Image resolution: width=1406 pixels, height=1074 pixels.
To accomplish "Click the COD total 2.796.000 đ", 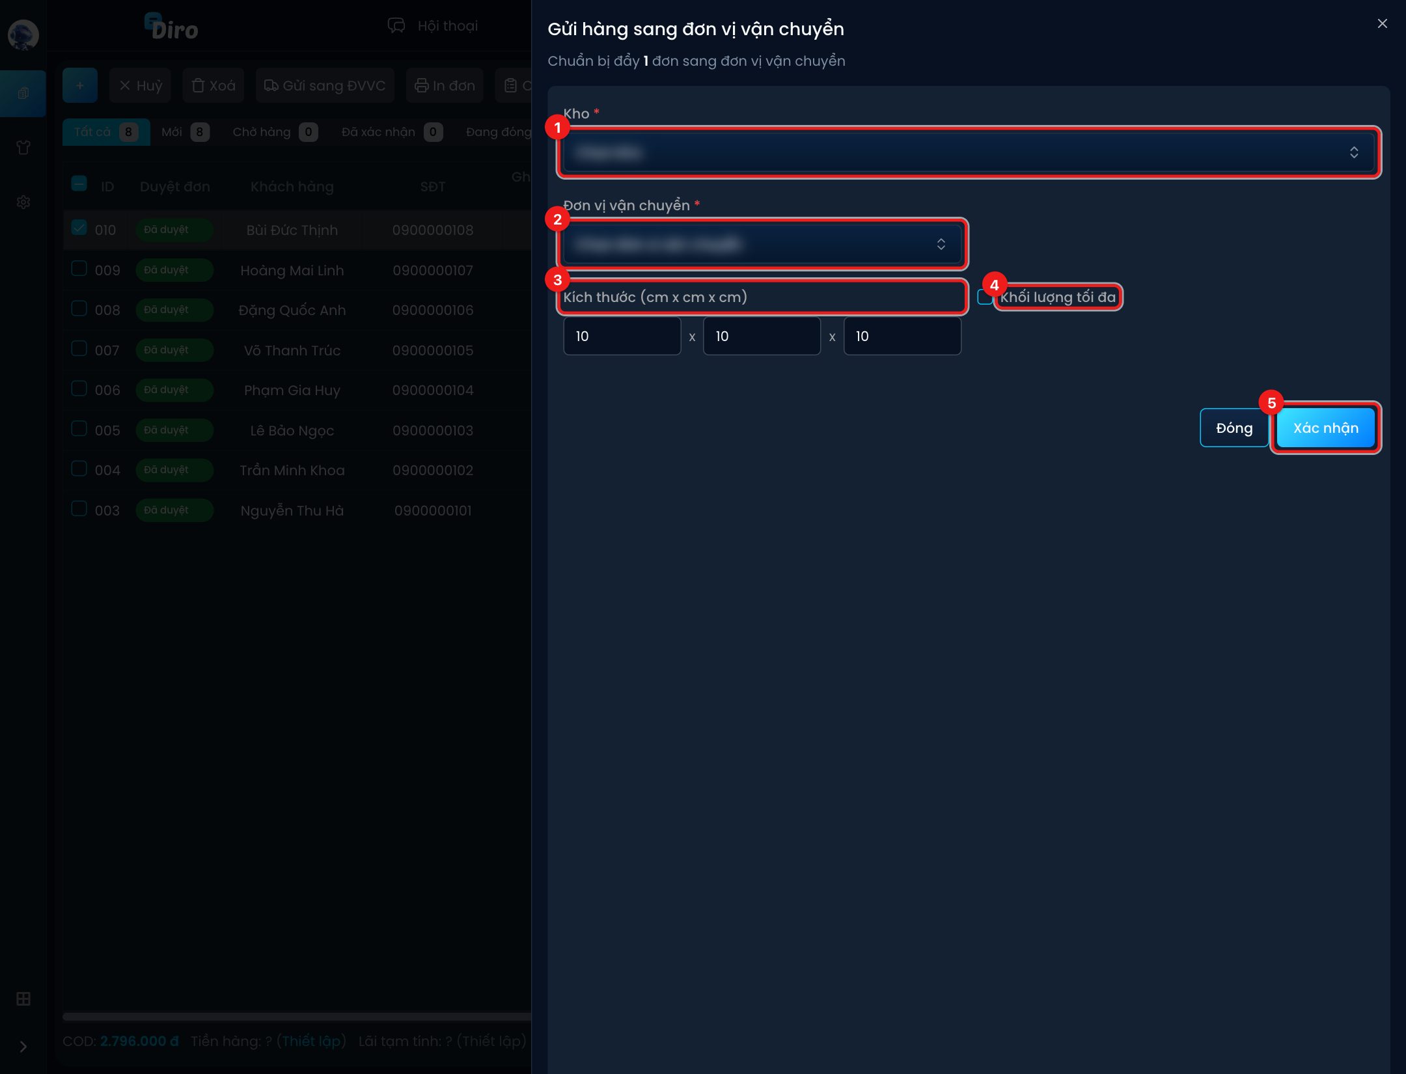I will coord(139,1041).
